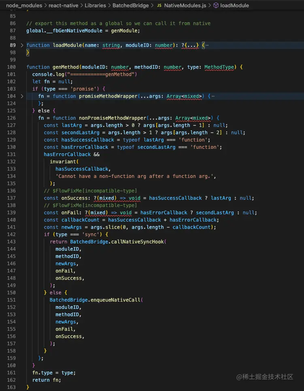Image resolution: width=304 pixels, height=391 pixels.
Task: Click '__fbGenNativeModule' global assignment
Action: click(74, 31)
